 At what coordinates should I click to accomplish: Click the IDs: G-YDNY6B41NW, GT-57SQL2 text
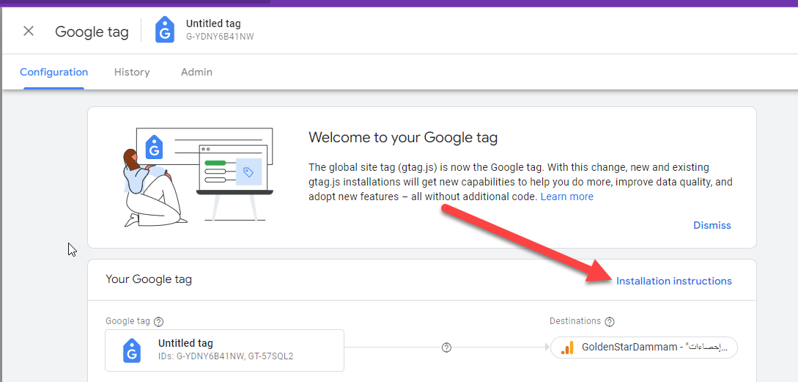(226, 356)
